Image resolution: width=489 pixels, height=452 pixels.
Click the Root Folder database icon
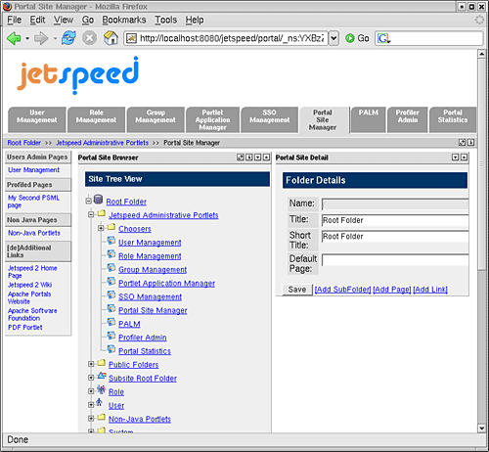pyautogui.click(x=98, y=199)
